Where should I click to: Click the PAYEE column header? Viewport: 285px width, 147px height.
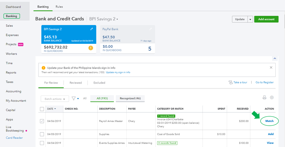(132, 109)
